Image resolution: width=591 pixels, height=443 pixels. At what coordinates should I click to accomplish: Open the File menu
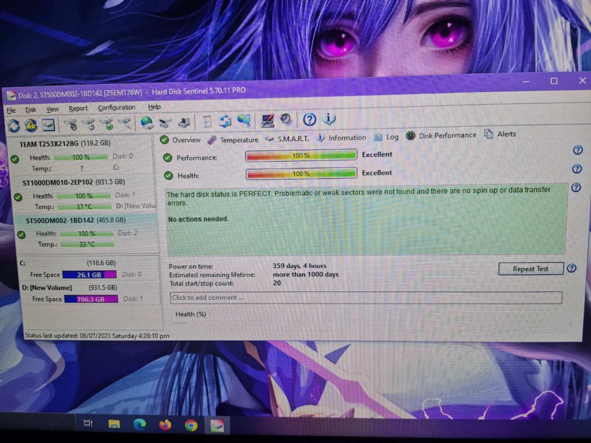click(x=11, y=110)
